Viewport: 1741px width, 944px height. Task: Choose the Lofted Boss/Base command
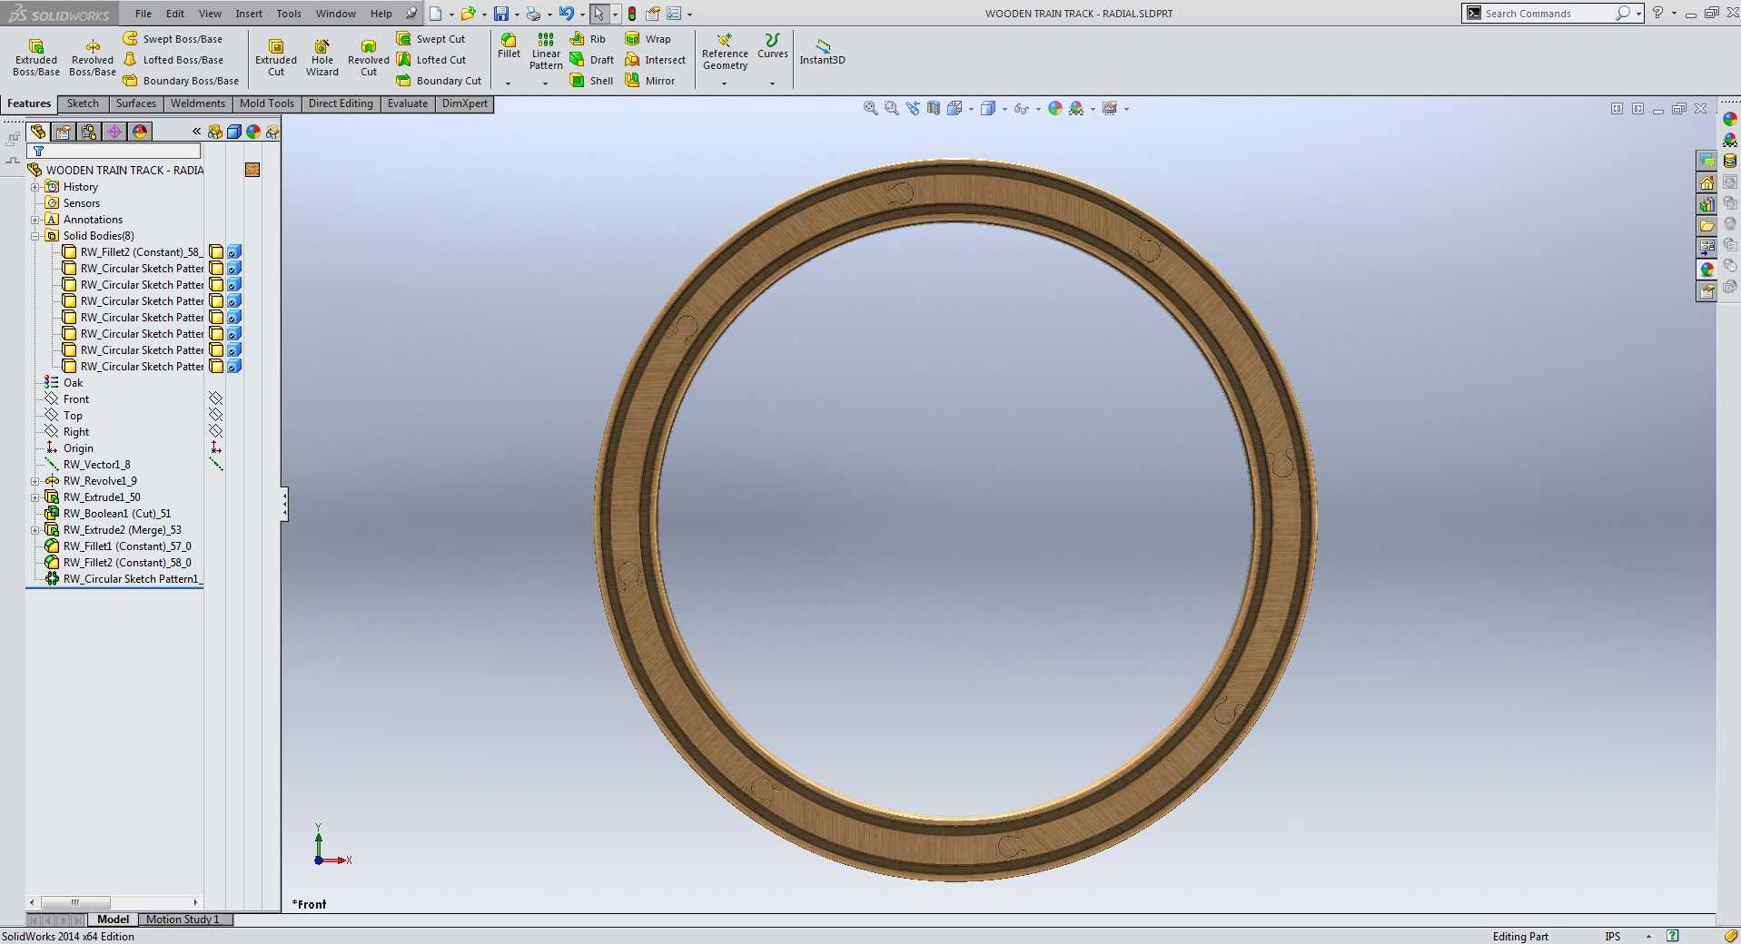point(173,60)
